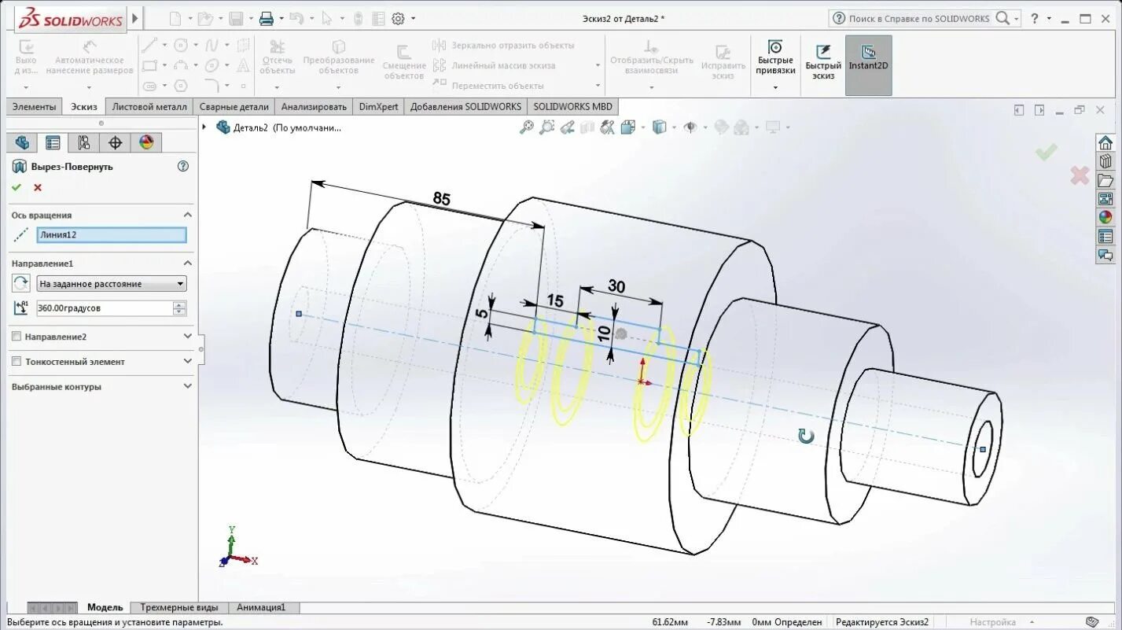This screenshot has height=630, width=1122.
Task: Open the На заданное расстояние dropdown
Action: 112,284
